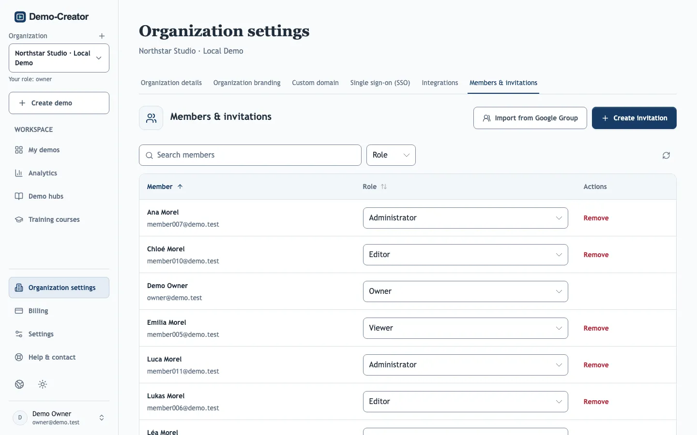Remove Ana Morel from members
697x435 pixels.
click(x=596, y=218)
